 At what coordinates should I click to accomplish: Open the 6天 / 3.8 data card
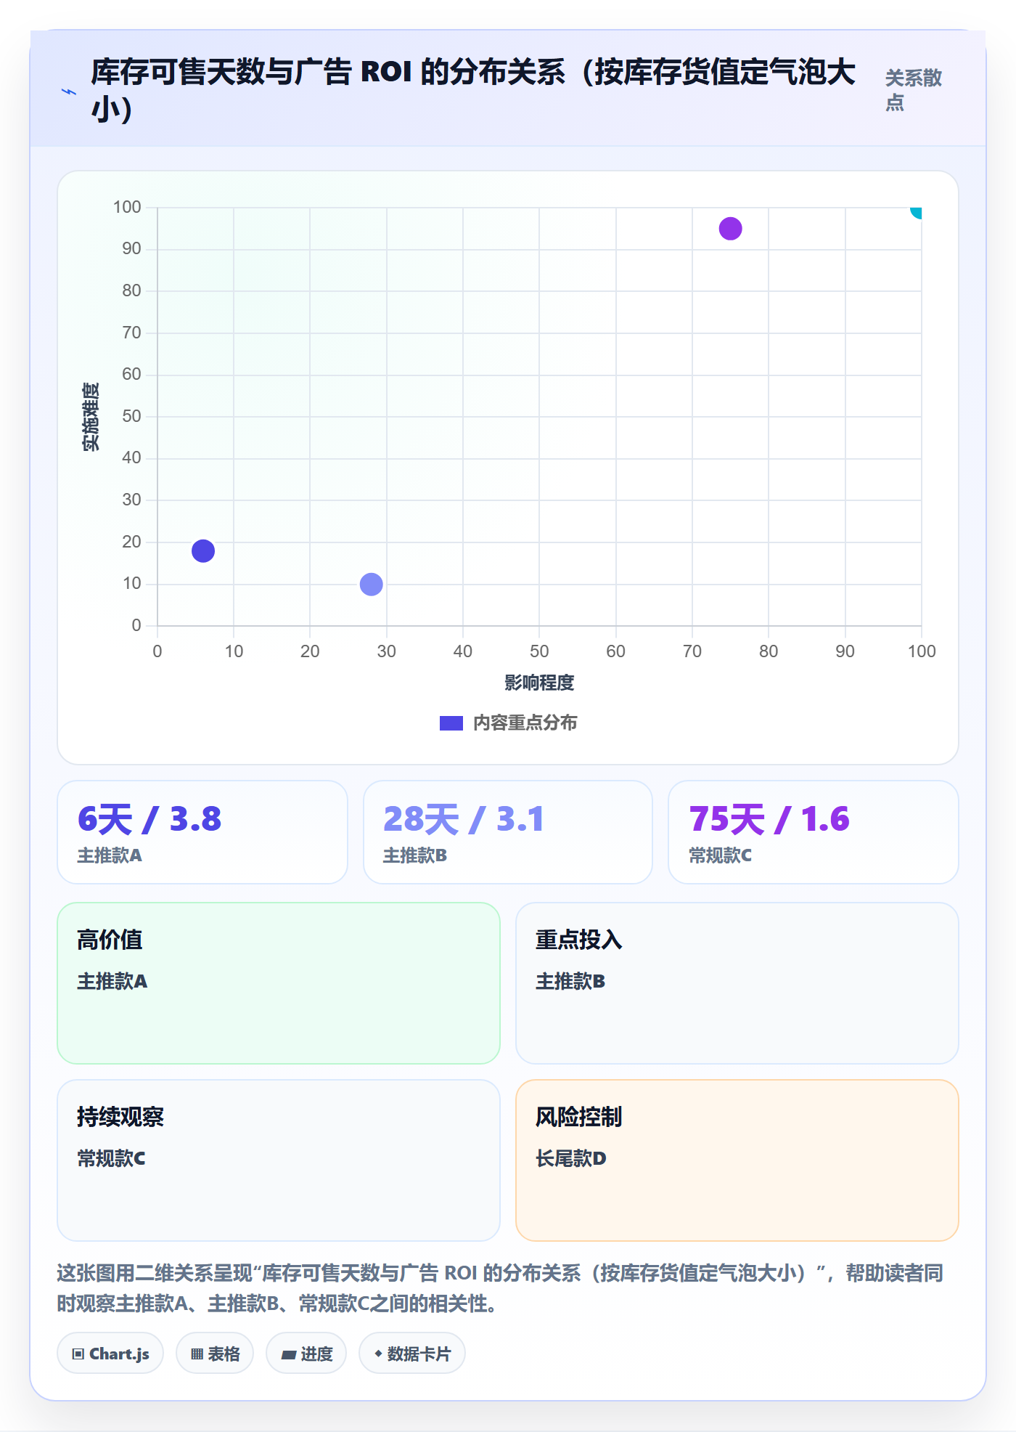pyautogui.click(x=202, y=832)
